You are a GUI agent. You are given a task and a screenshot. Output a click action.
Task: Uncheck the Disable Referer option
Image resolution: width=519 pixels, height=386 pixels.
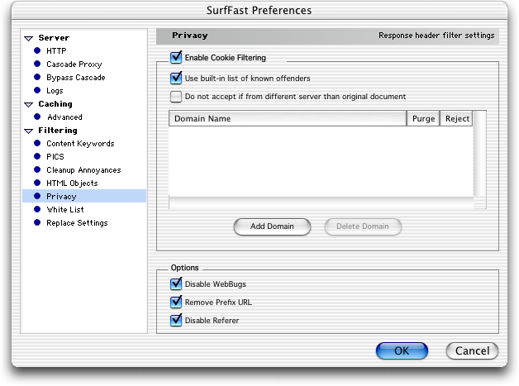pyautogui.click(x=176, y=321)
